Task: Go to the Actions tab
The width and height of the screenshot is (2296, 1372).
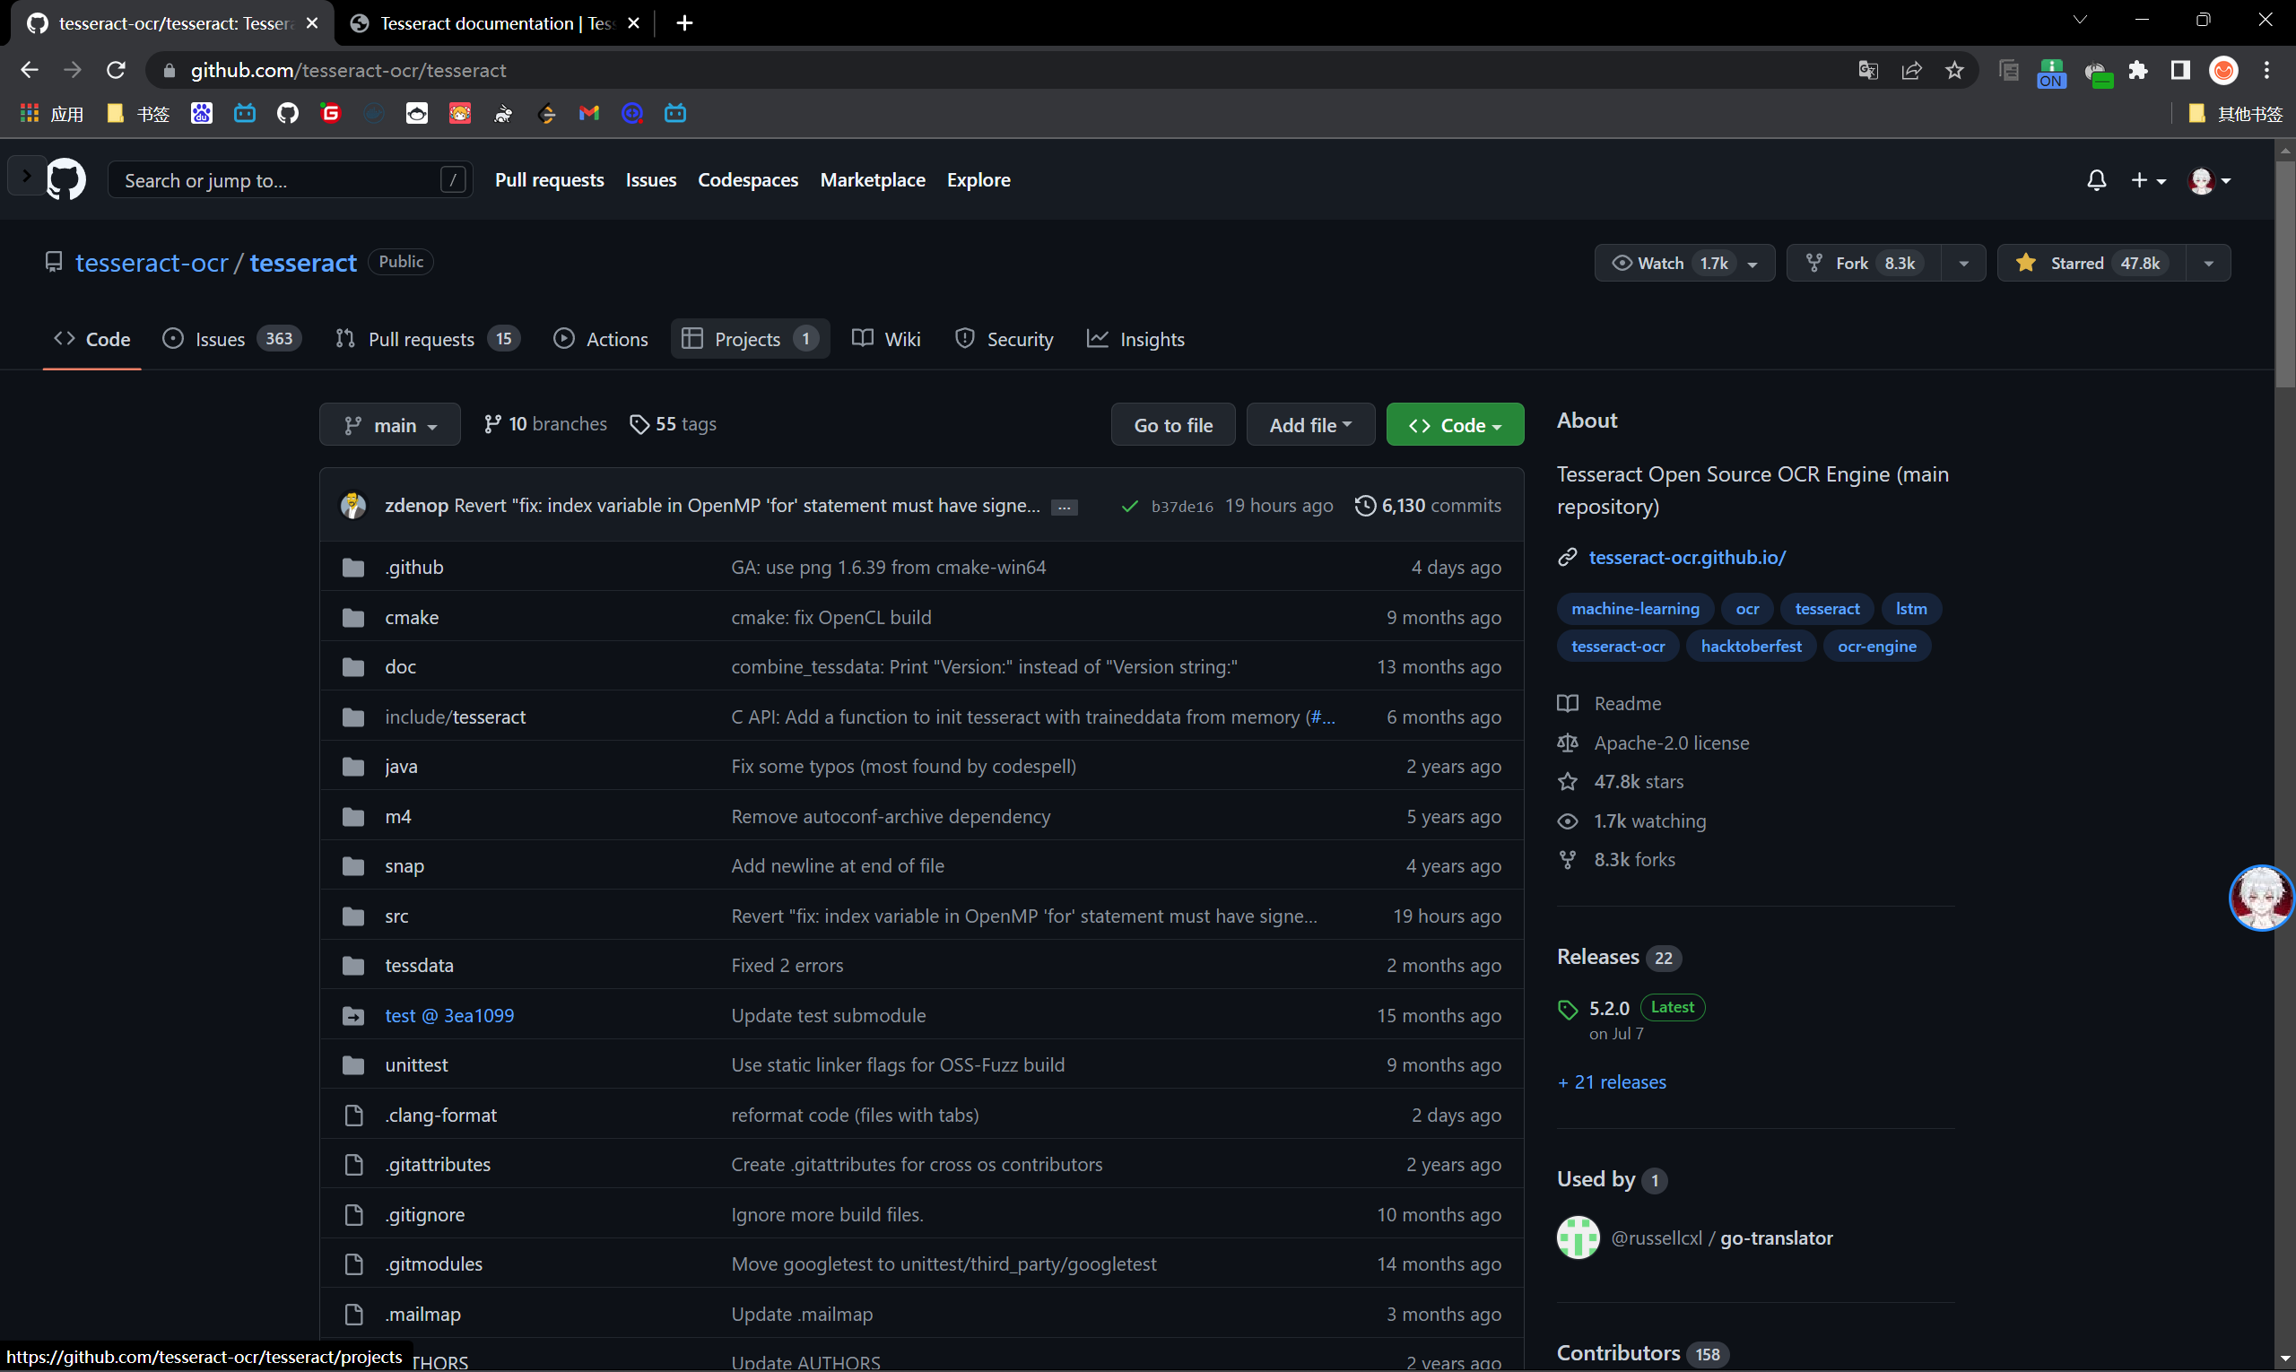Action: point(600,339)
